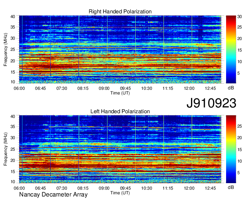
Task: Click the 11:15 time tick of Left Handed plot
Action: 168,188
